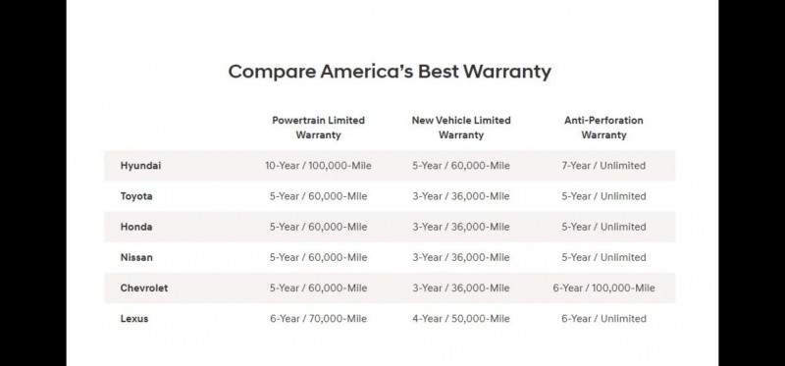785x366 pixels.
Task: Click the Honda row label
Action: point(136,227)
